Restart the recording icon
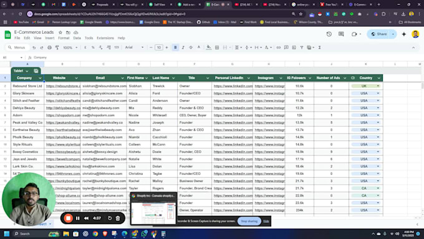The height and width of the screenshot is (239, 424). tap(110, 218)
